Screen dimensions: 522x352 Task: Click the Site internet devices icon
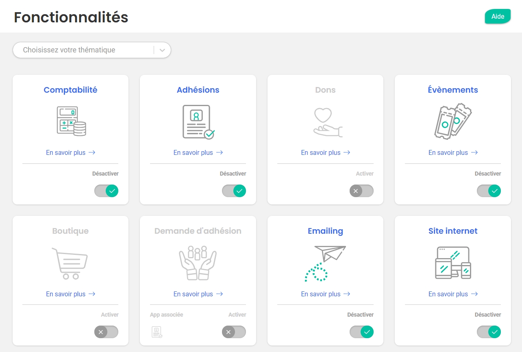[x=453, y=263]
